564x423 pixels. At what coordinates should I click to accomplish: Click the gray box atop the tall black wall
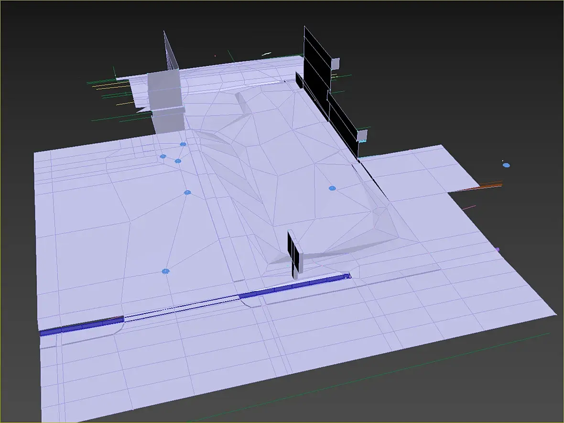(336, 63)
